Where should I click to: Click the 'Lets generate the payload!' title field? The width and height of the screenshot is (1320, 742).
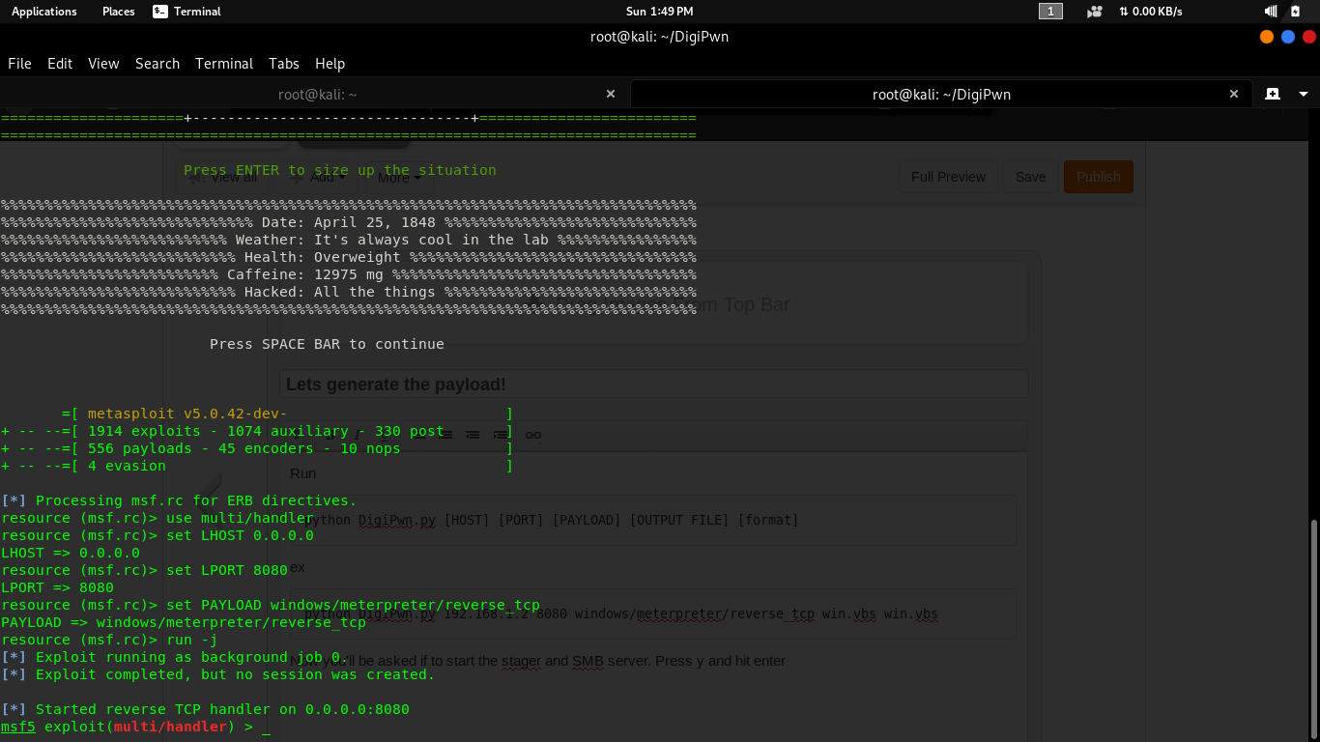tap(654, 384)
